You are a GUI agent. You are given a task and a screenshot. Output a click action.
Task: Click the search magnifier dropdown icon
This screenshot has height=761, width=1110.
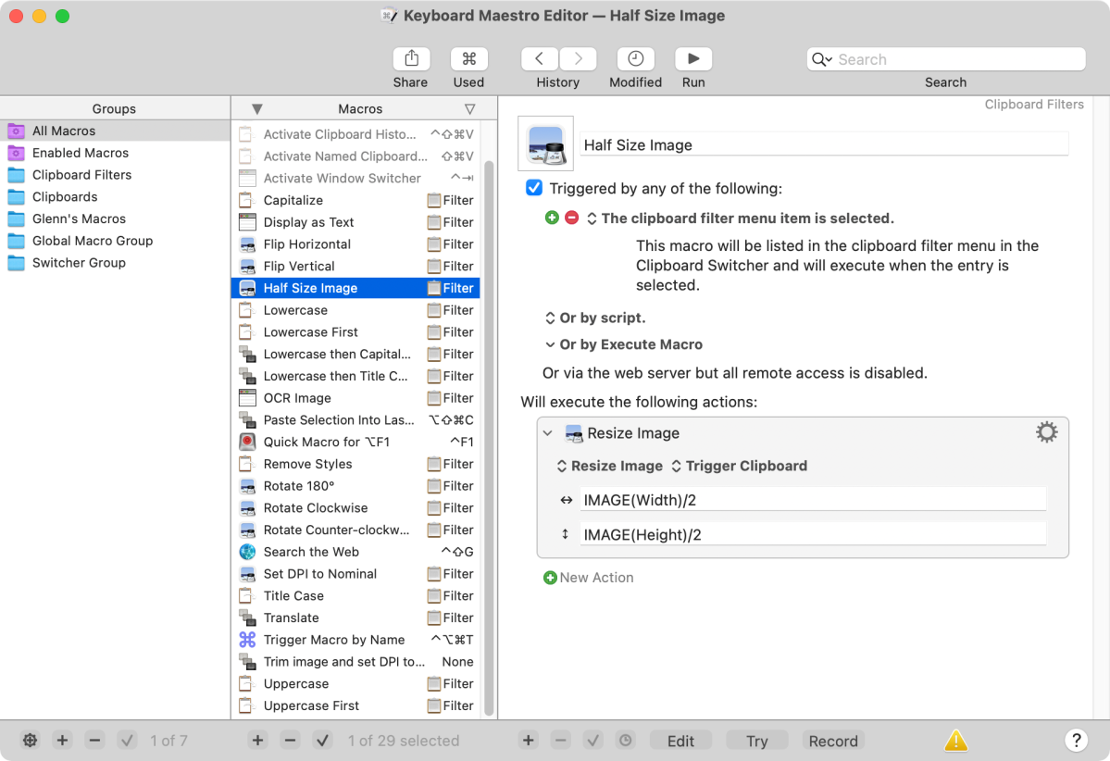[821, 59]
